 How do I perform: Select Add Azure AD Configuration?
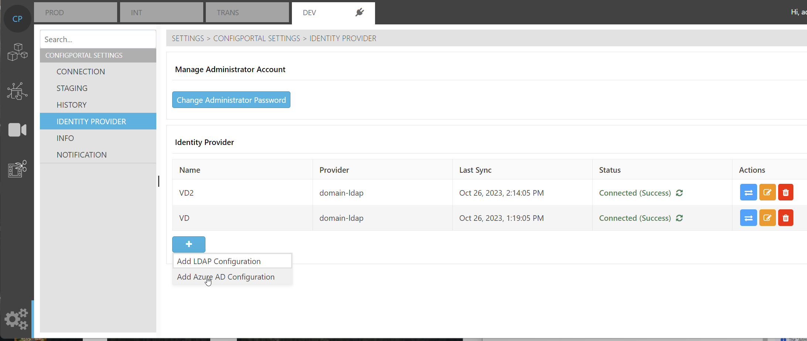tap(226, 277)
